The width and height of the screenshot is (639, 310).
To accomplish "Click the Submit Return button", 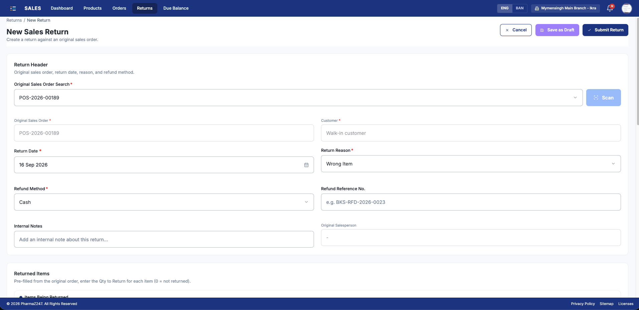I will pyautogui.click(x=605, y=30).
